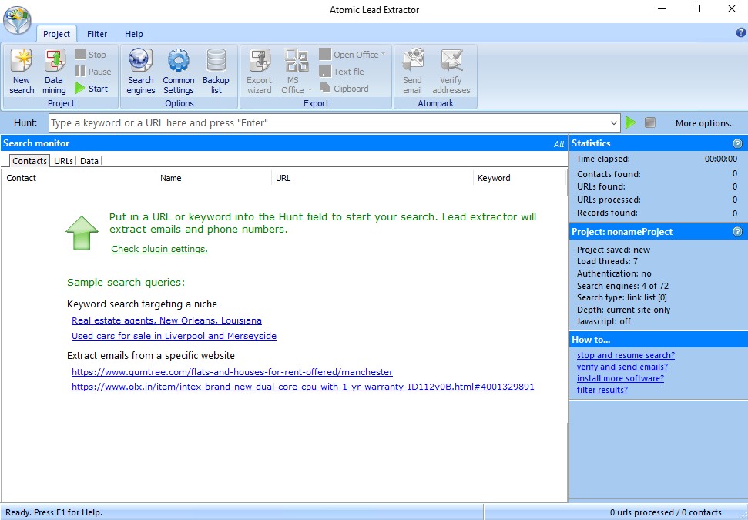This screenshot has width=748, height=520.
Task: Click 'verify and send emails?' help link
Action: (622, 367)
